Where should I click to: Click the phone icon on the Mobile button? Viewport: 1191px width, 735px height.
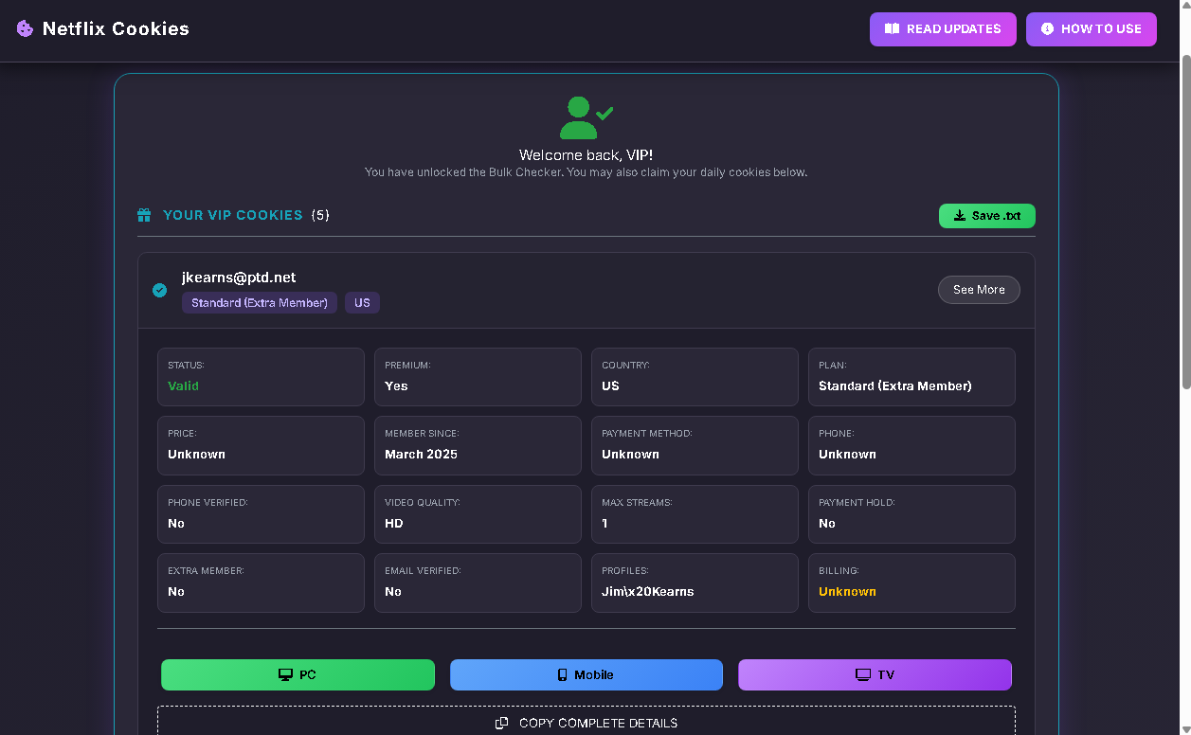pyautogui.click(x=562, y=675)
